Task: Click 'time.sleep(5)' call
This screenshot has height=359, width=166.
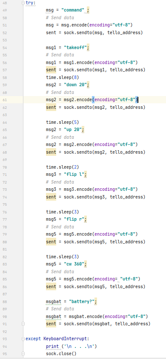Action: (x=62, y=122)
